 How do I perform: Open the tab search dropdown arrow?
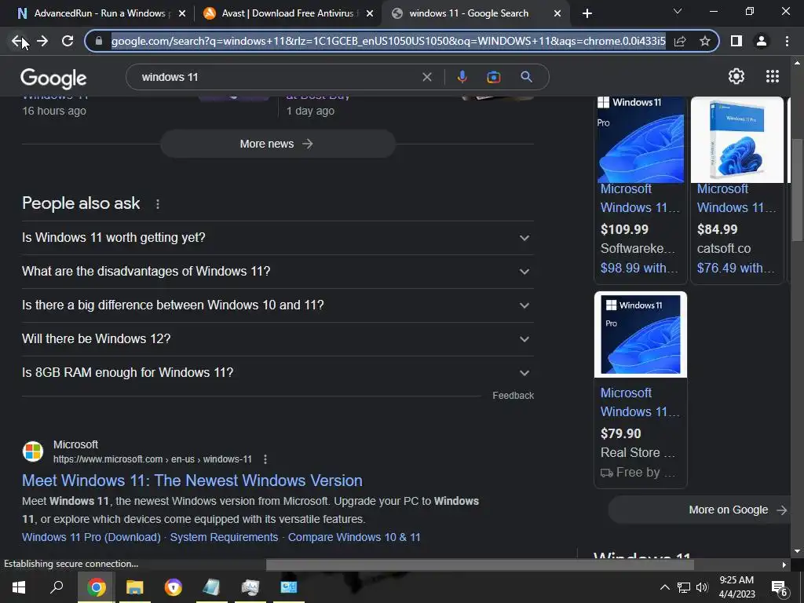coord(678,11)
